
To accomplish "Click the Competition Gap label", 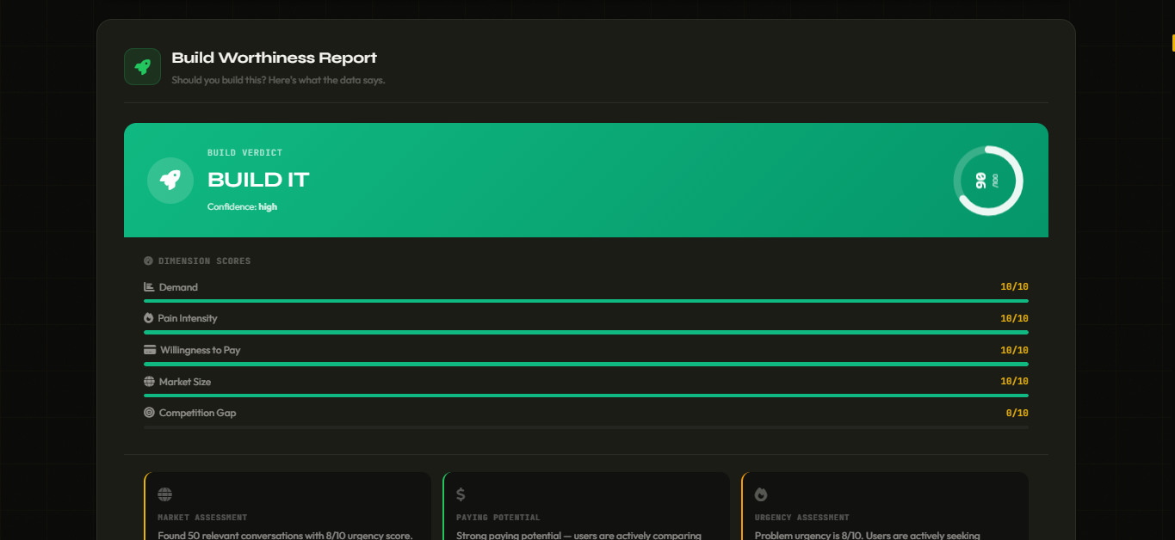I will (x=197, y=413).
